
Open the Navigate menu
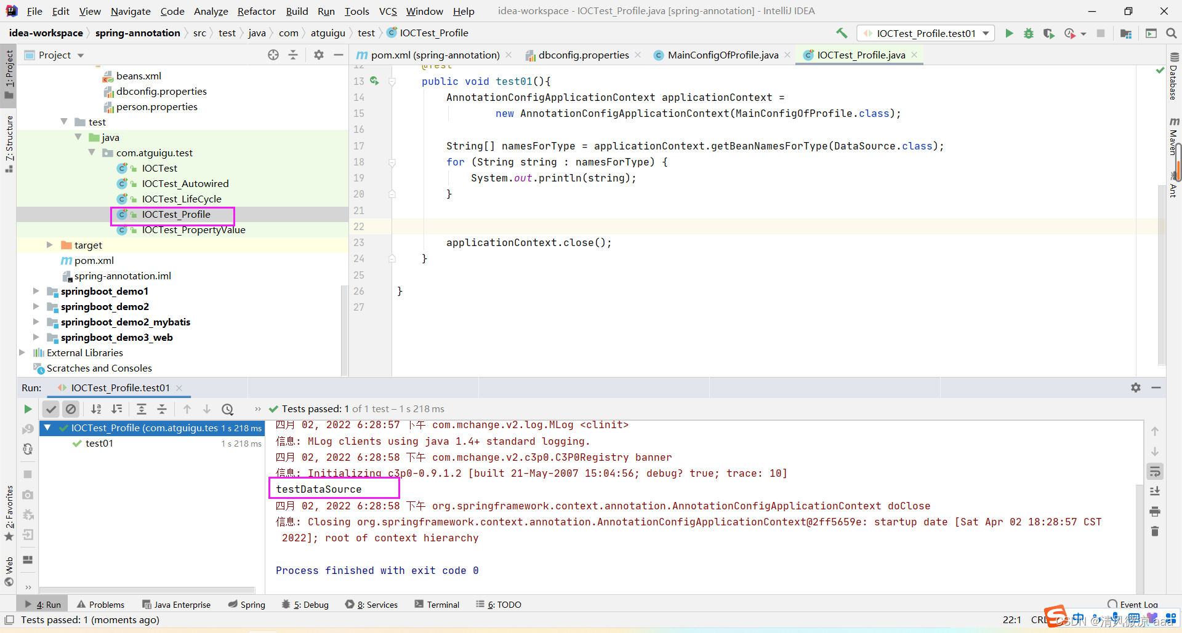click(131, 11)
